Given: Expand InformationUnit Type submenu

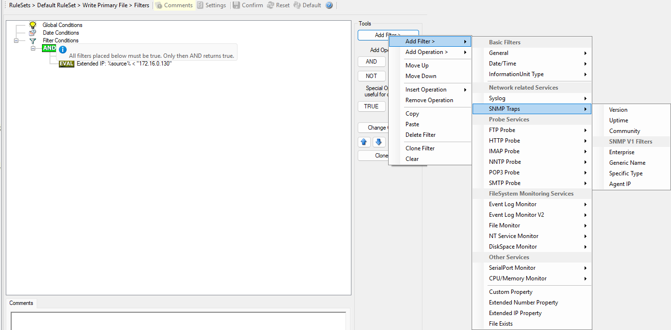Looking at the screenshot, I should (x=532, y=74).
